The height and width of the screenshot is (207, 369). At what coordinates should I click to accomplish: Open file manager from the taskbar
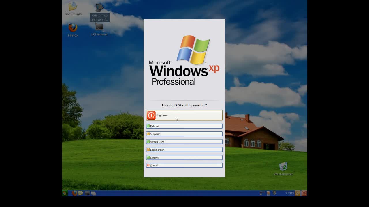pos(81,193)
